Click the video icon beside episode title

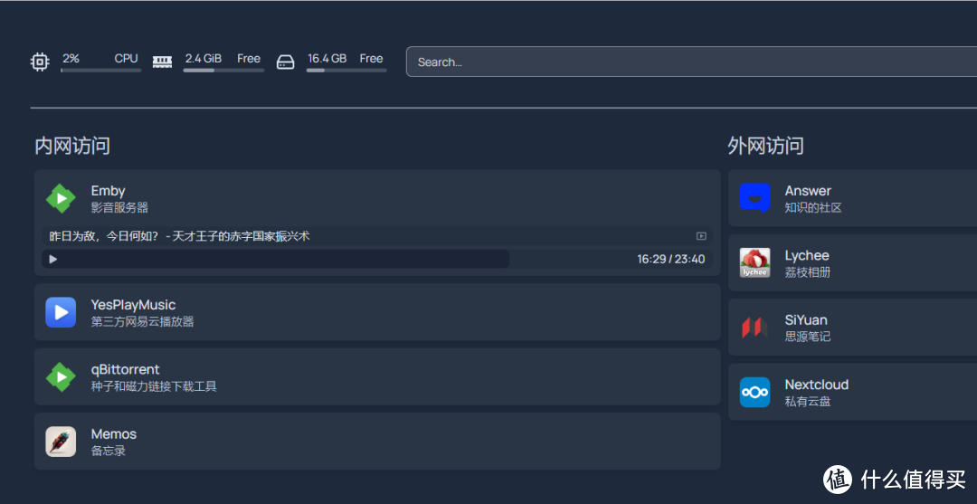pos(701,236)
